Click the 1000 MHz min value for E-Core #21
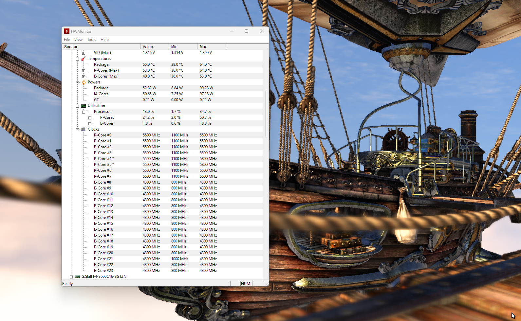Viewport: 521px width, 321px height. coord(180,259)
